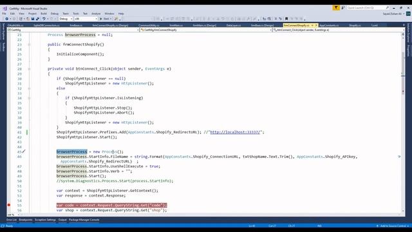Click the breakpoint red dot on line 55
Screen dimensions: 412x232
click(8, 205)
